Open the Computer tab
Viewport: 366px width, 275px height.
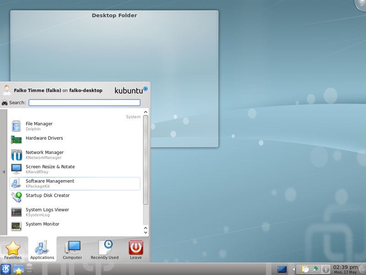tap(72, 249)
